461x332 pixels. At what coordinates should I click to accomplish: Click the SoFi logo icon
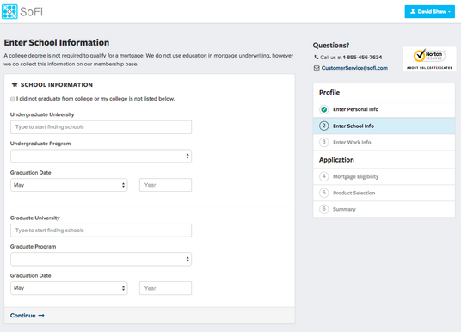9,12
